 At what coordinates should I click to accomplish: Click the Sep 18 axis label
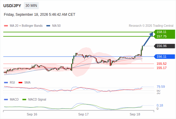point(135,114)
